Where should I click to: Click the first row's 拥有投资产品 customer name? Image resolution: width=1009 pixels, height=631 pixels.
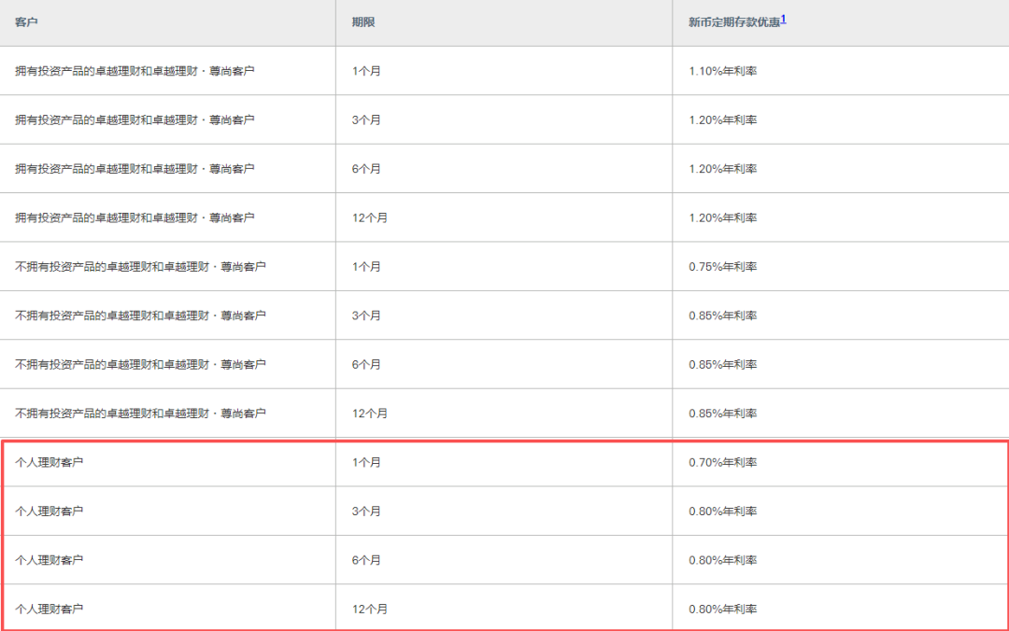(x=135, y=71)
